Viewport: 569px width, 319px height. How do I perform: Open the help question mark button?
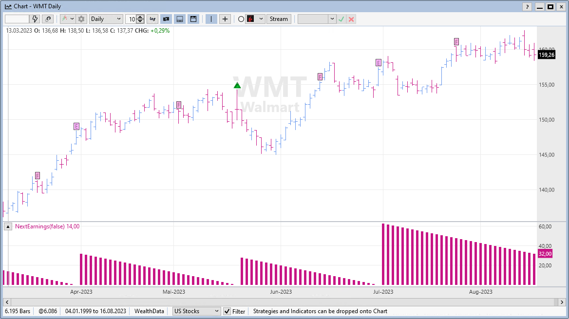tap(527, 6)
